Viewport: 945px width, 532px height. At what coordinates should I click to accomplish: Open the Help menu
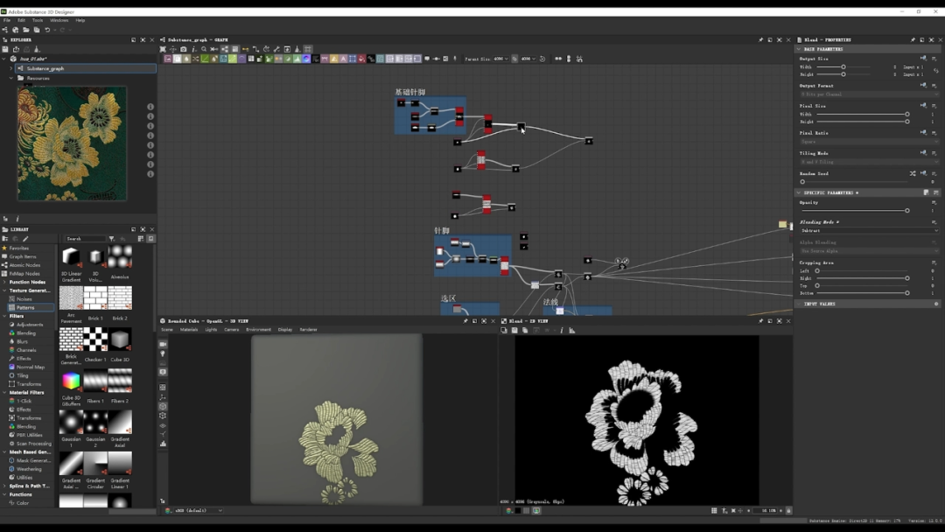coord(80,20)
